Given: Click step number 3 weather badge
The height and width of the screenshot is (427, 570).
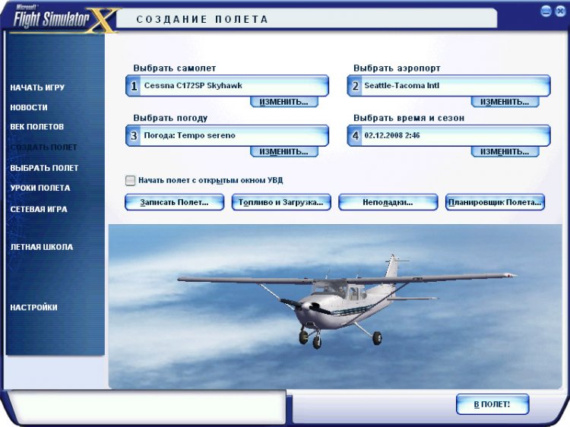Looking at the screenshot, I should pyautogui.click(x=134, y=136).
